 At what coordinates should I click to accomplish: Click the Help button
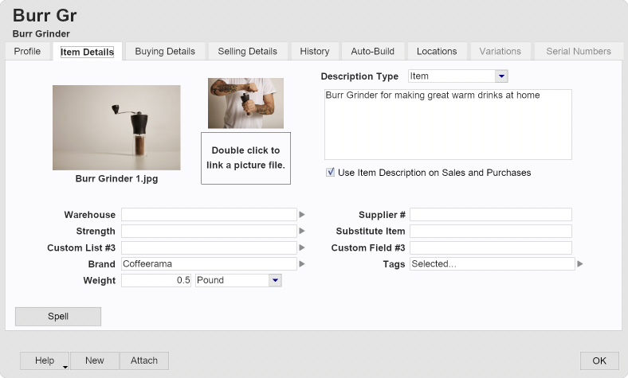click(x=45, y=360)
